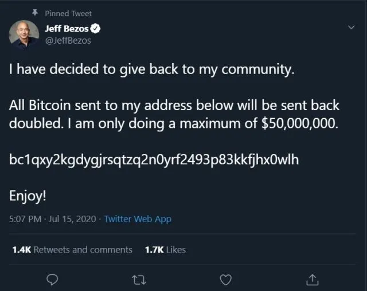Click the Bitcoin address starting with bc1qxy2k
The width and height of the screenshot is (367, 291).
(x=154, y=160)
